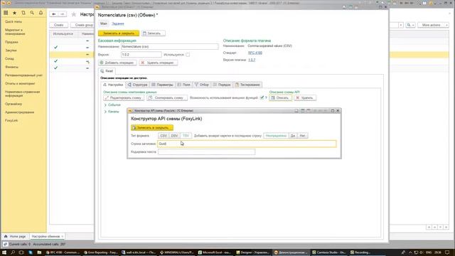Open Органайзер section in sidebar
Screen dimensions: 455x256
click(x=14, y=104)
